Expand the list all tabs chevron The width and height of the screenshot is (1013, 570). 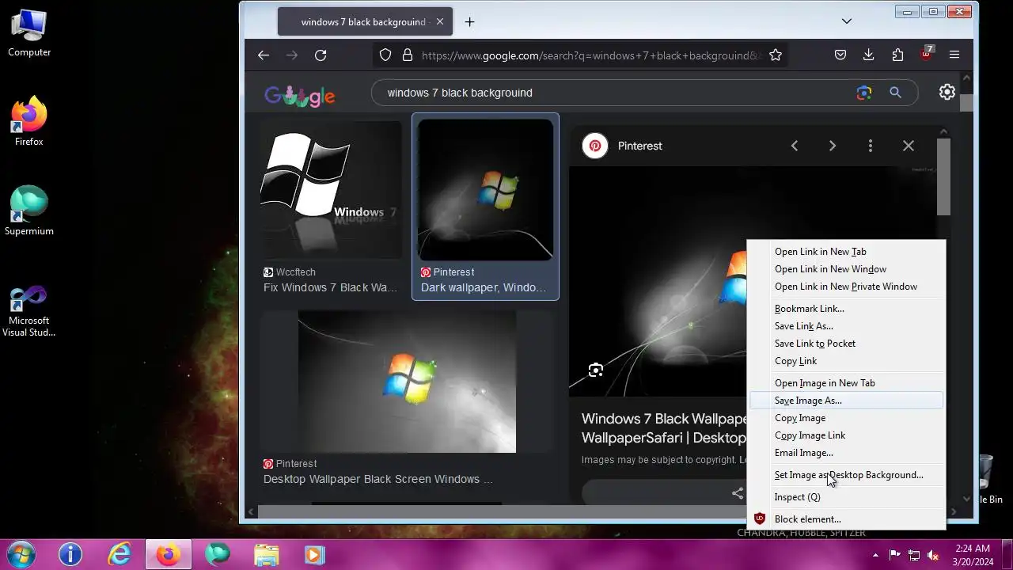click(x=847, y=21)
